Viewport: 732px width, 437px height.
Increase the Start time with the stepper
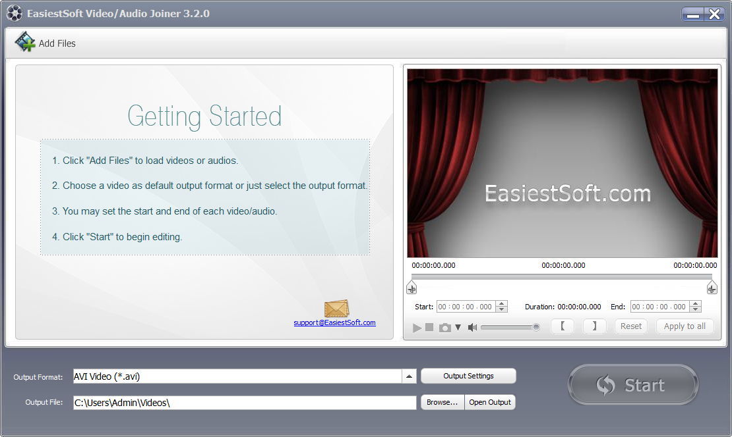500,303
